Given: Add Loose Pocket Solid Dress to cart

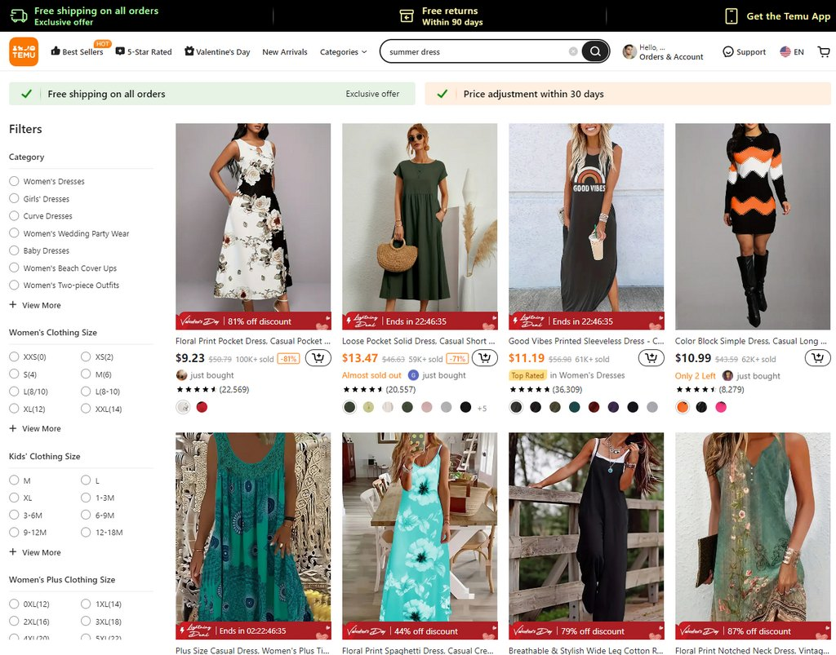Looking at the screenshot, I should tap(484, 358).
